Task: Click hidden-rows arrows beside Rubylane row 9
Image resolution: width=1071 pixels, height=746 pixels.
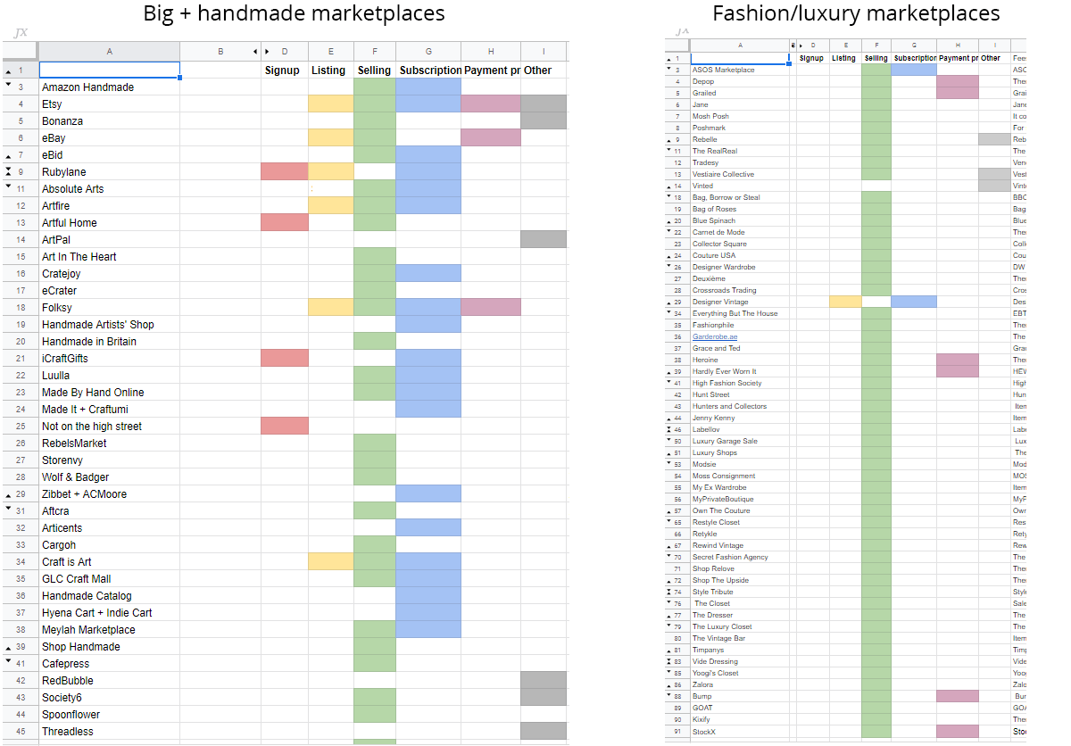Action: [x=8, y=171]
